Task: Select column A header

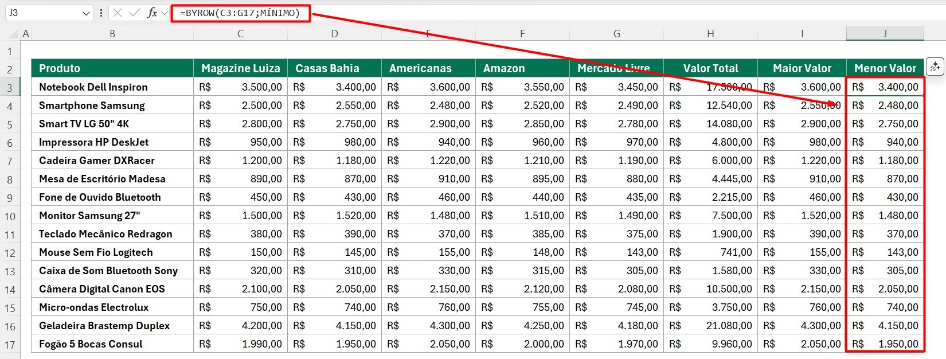Action: (x=26, y=34)
